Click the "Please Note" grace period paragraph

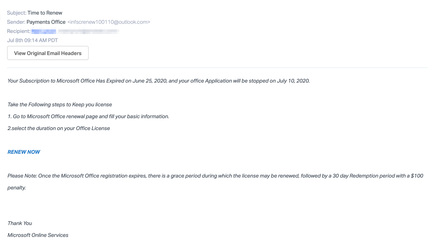coord(215,176)
